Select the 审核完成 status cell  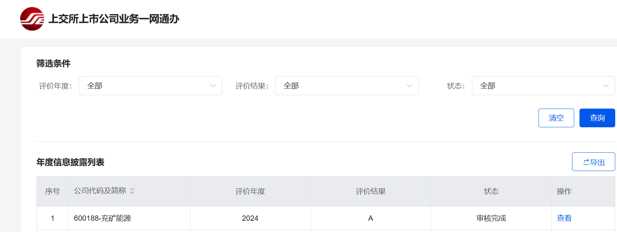[x=491, y=218]
